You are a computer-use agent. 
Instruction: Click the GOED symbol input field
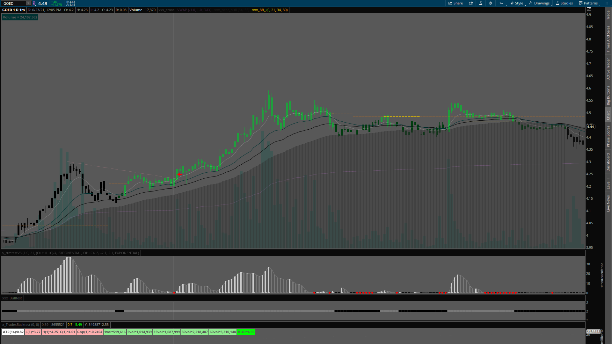point(14,3)
